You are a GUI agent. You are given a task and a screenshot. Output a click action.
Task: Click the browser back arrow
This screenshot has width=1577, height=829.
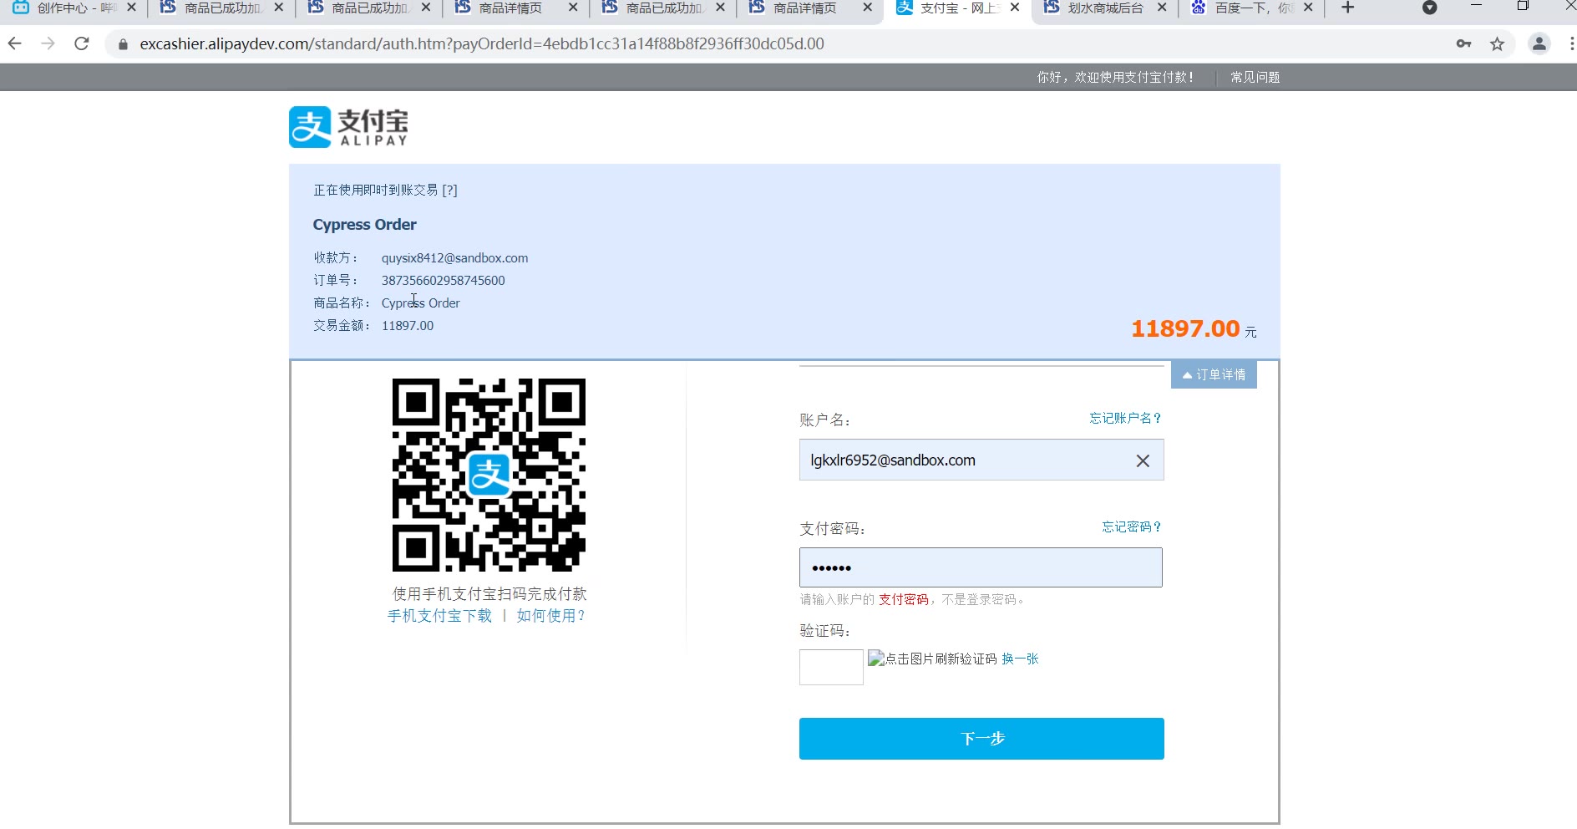[15, 43]
